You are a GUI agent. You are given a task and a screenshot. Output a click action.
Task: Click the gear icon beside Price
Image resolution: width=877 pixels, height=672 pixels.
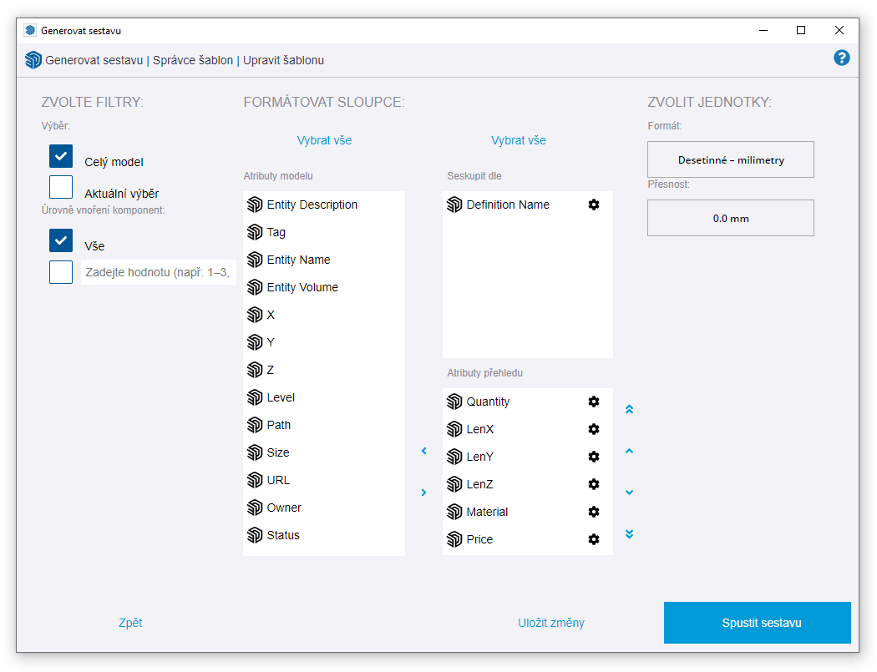[x=594, y=539]
